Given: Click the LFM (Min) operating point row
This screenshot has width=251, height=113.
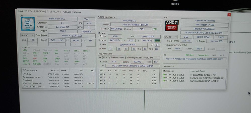Looking at the screenshot, I should pos(59,74).
